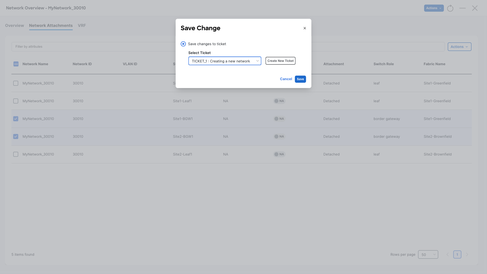Click 'border gateway' role in Site1-BGW1 row
The image size is (487, 274).
tap(387, 119)
